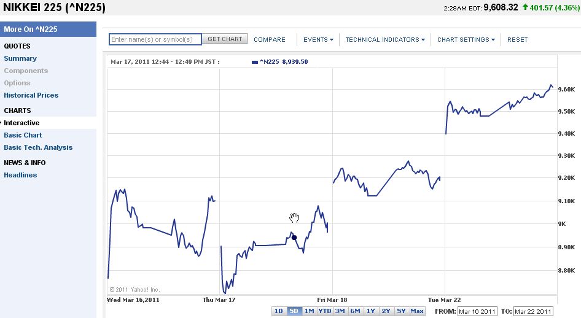Open Basic Tech. Analysis link
The width and height of the screenshot is (581, 318).
pyautogui.click(x=38, y=147)
